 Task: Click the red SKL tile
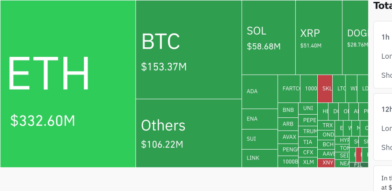tap(325, 89)
